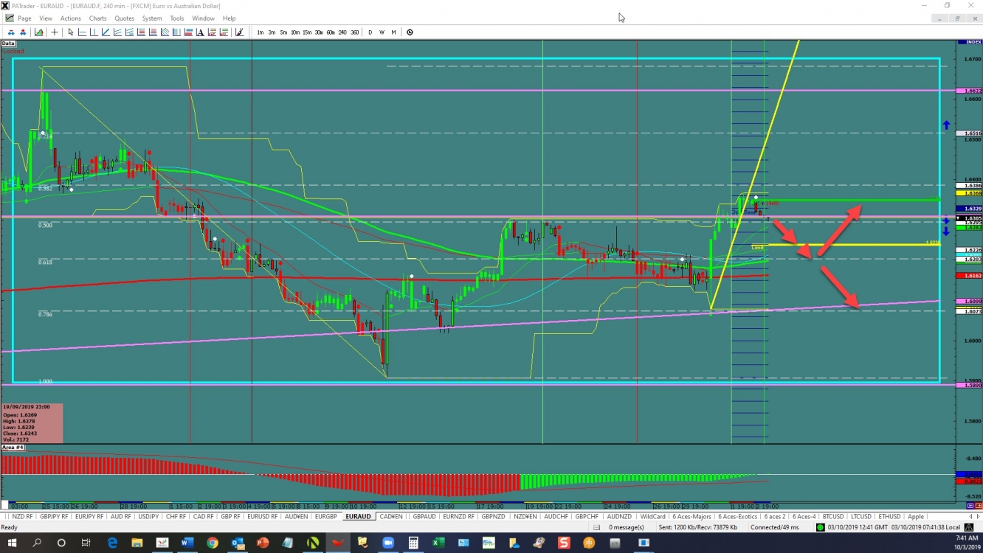983x553 pixels.
Task: Click the green connection indicator in status bar
Action: 820,527
